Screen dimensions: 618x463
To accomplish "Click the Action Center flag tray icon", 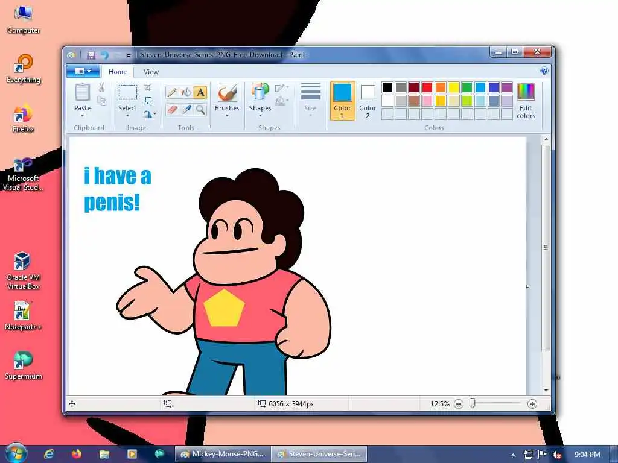I will tap(543, 455).
